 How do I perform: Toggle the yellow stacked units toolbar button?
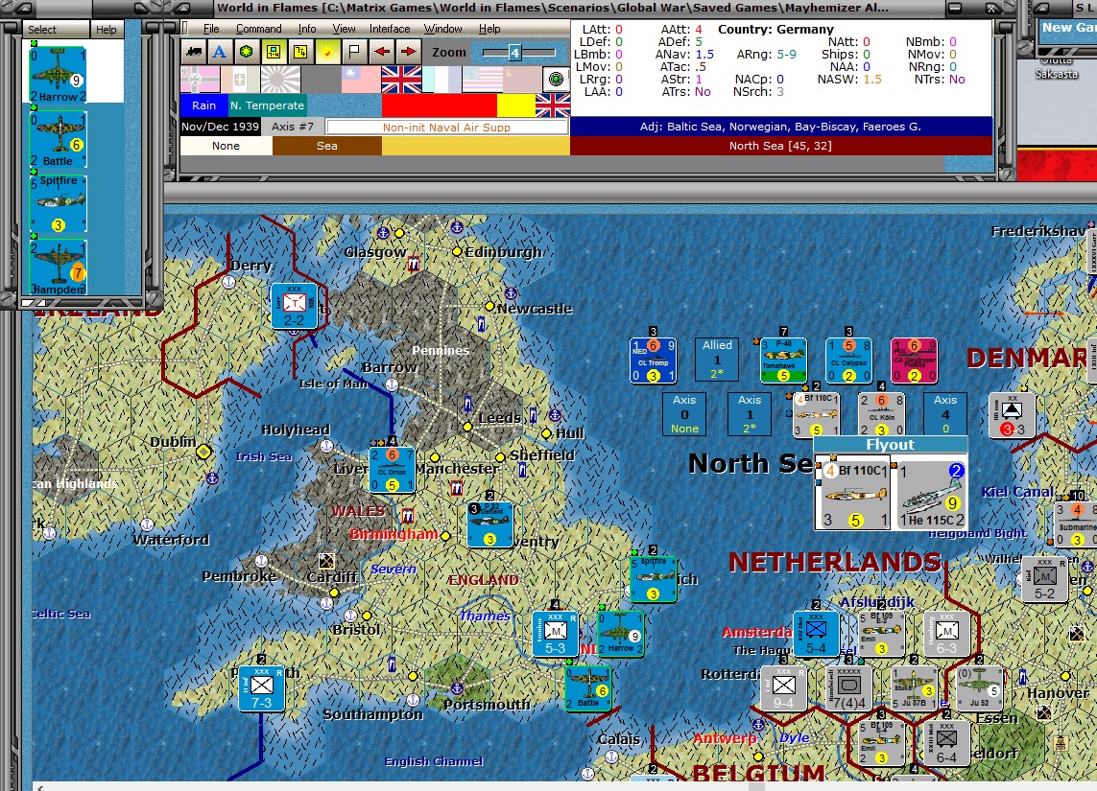pos(300,52)
